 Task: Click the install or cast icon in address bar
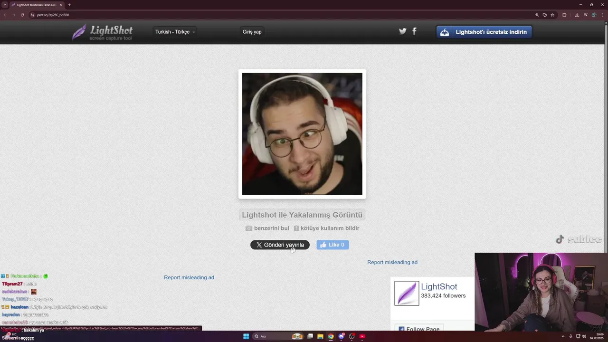click(x=545, y=15)
